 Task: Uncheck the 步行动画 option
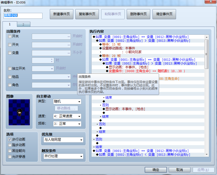coord(10,139)
